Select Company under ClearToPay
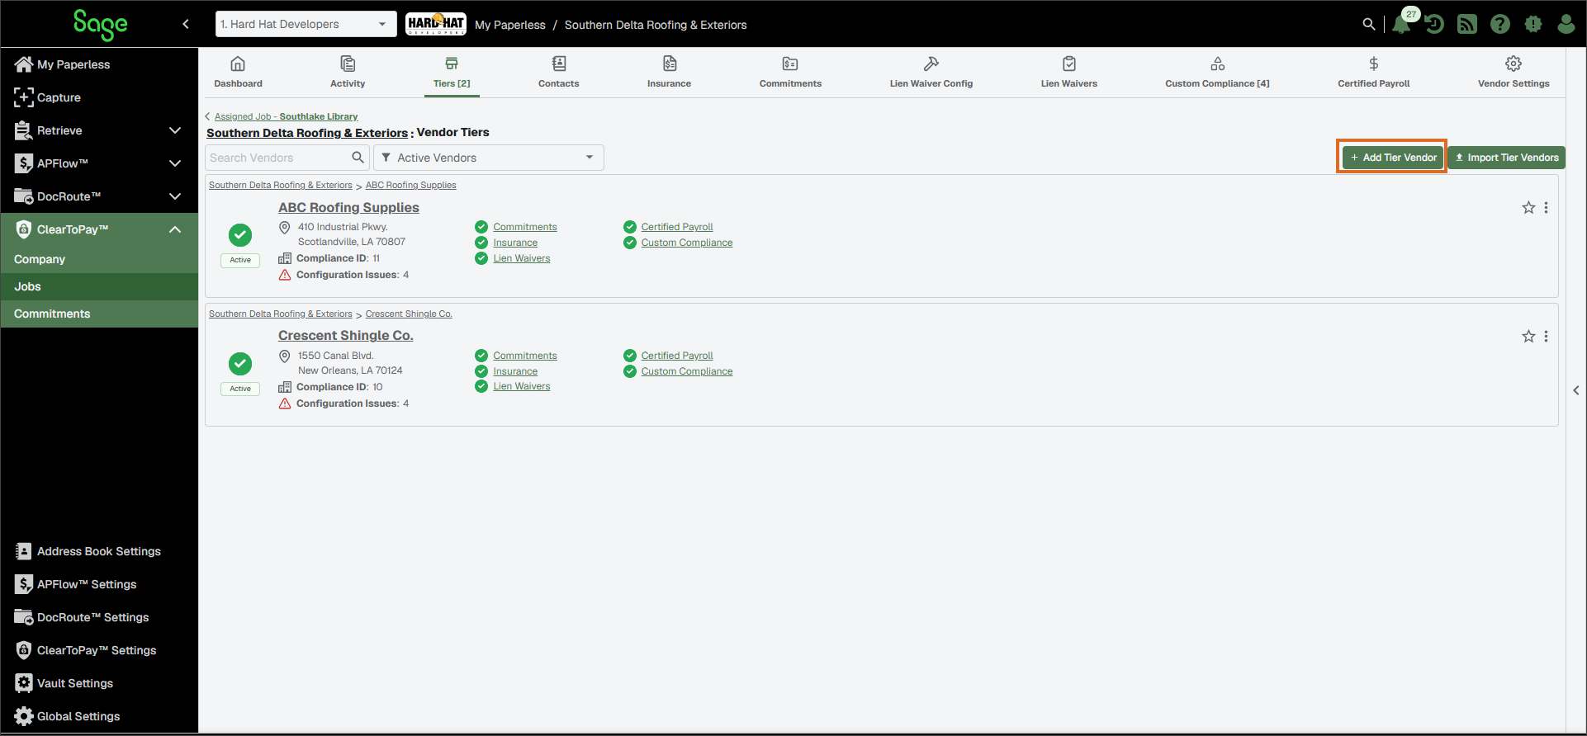The width and height of the screenshot is (1587, 736). pyautogui.click(x=99, y=259)
